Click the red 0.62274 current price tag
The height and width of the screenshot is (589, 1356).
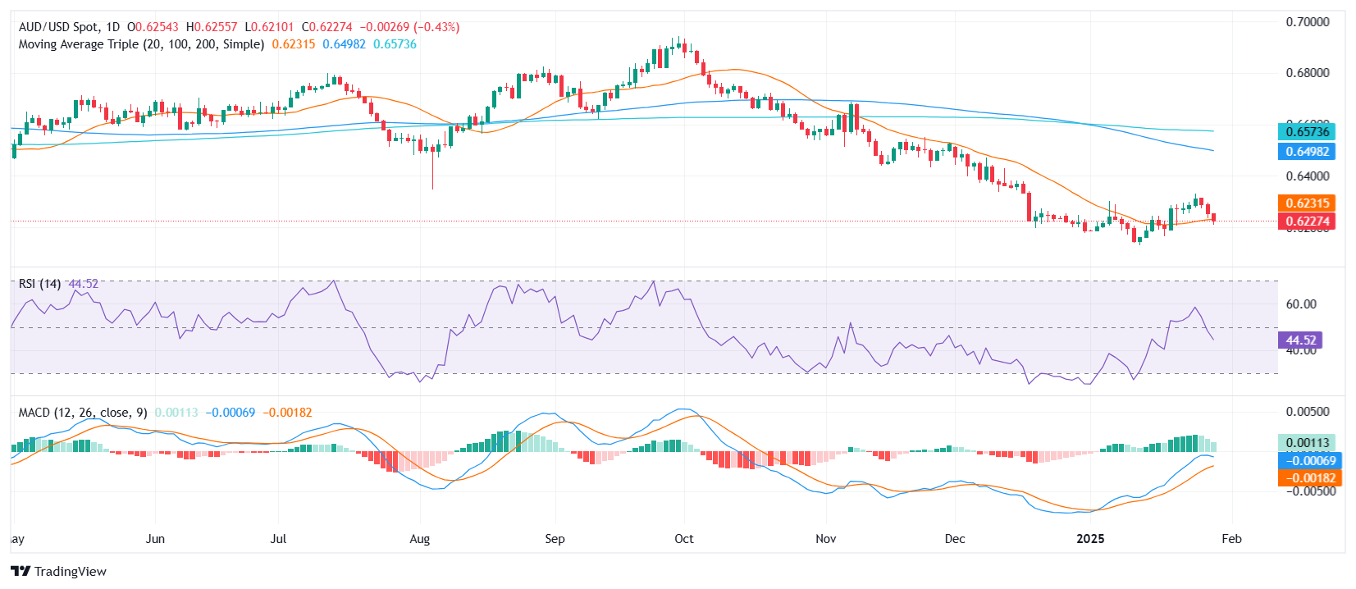pos(1307,221)
